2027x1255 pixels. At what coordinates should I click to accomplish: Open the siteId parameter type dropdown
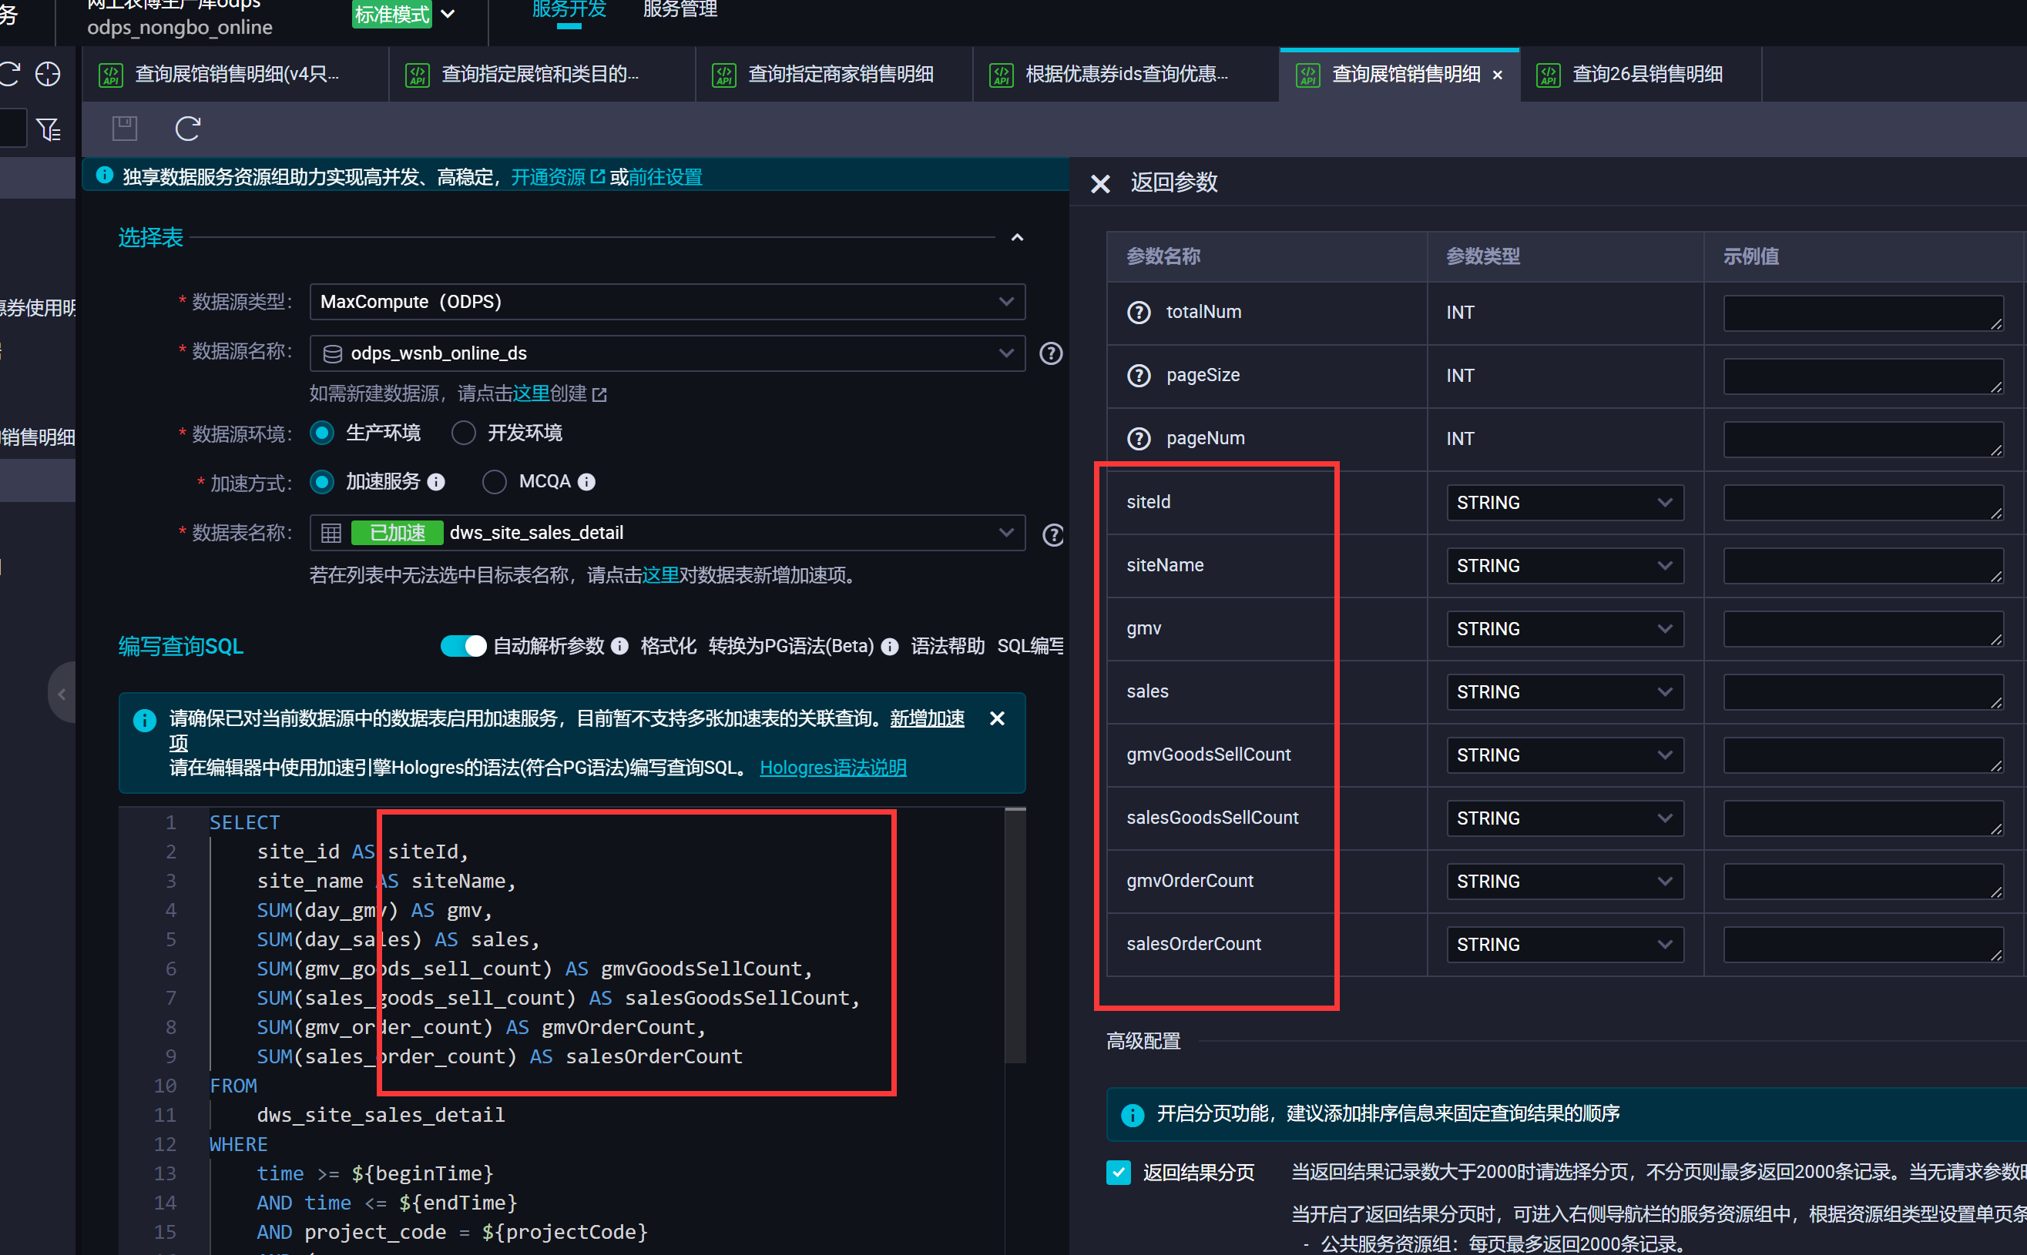1565,503
